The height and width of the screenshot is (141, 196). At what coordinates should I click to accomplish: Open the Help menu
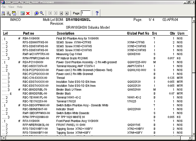tap(20, 7)
